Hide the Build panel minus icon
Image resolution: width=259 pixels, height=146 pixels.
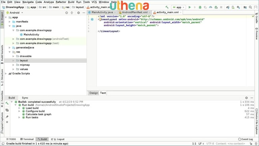point(252,98)
